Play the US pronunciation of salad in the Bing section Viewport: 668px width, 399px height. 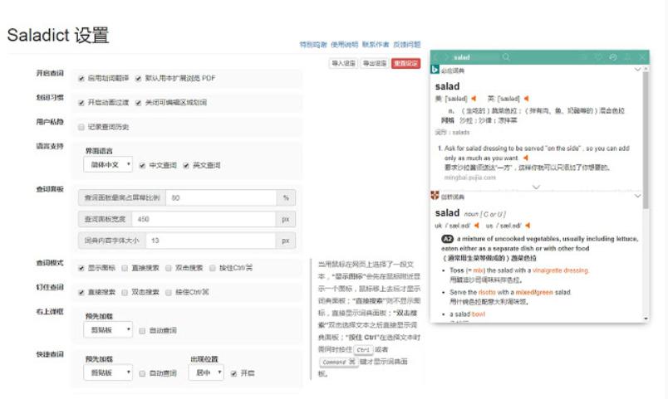point(474,99)
